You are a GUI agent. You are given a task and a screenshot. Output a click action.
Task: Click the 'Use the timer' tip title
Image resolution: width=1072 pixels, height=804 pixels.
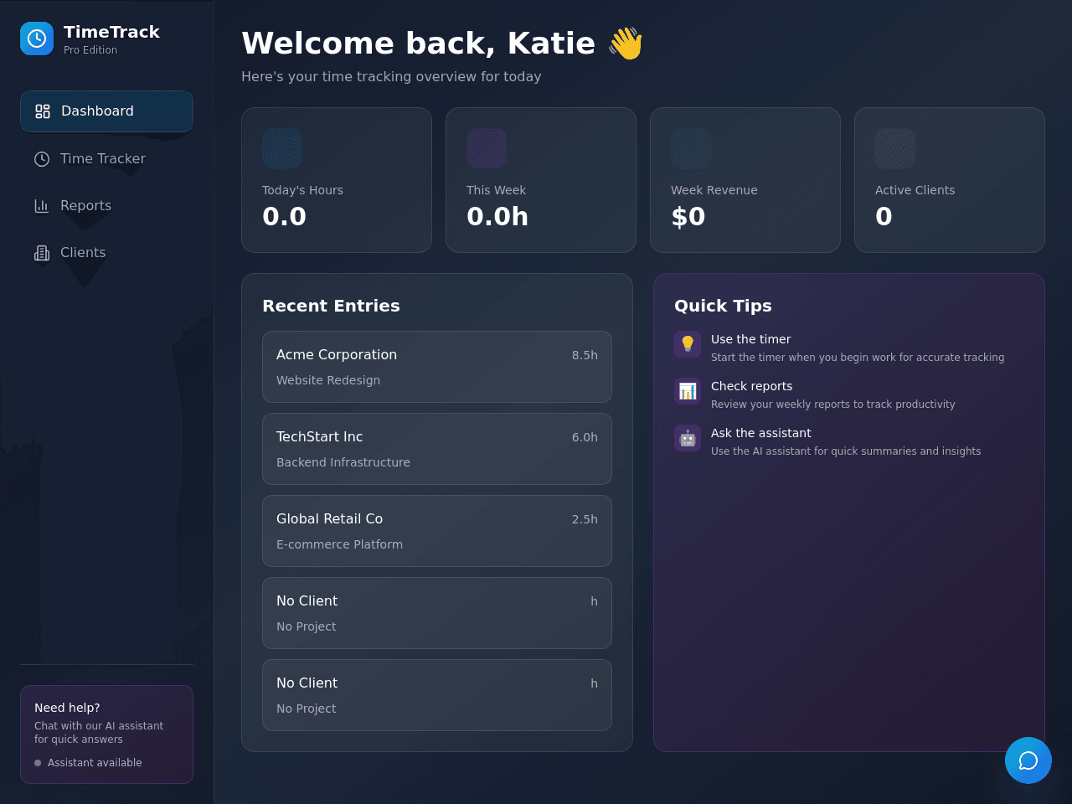click(x=750, y=339)
